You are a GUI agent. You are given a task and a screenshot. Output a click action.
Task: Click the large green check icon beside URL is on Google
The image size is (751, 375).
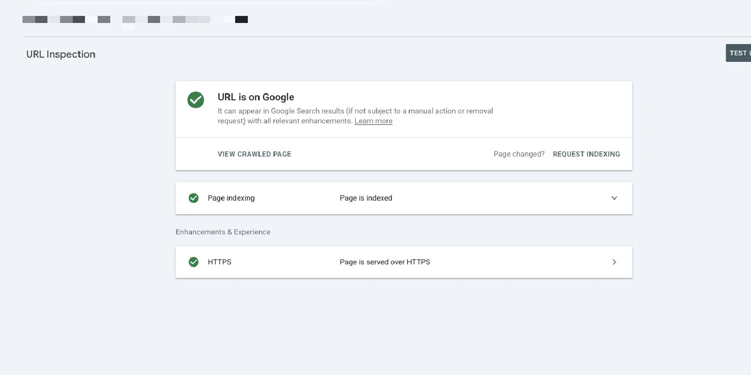196,100
